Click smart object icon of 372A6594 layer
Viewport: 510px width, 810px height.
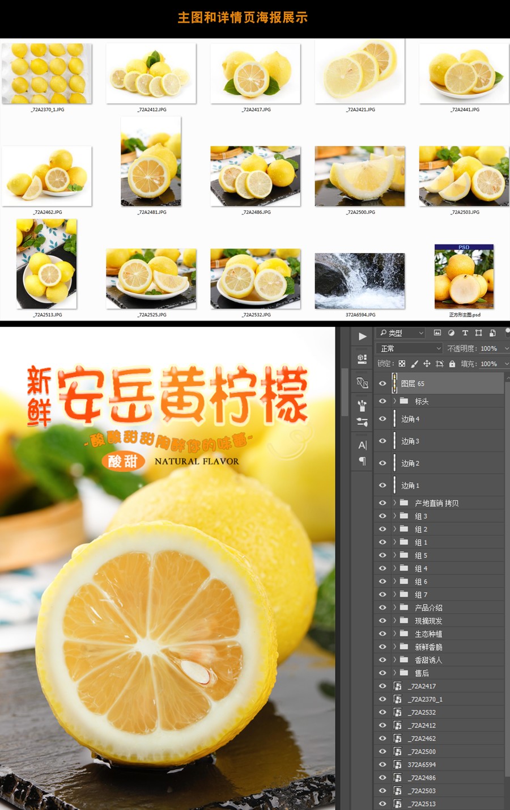[398, 764]
